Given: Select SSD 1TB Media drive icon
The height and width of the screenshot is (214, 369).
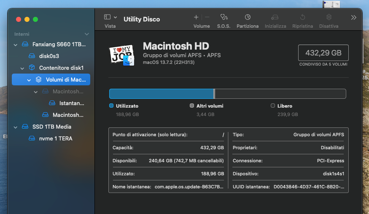Looking at the screenshot, I should tap(25, 127).
